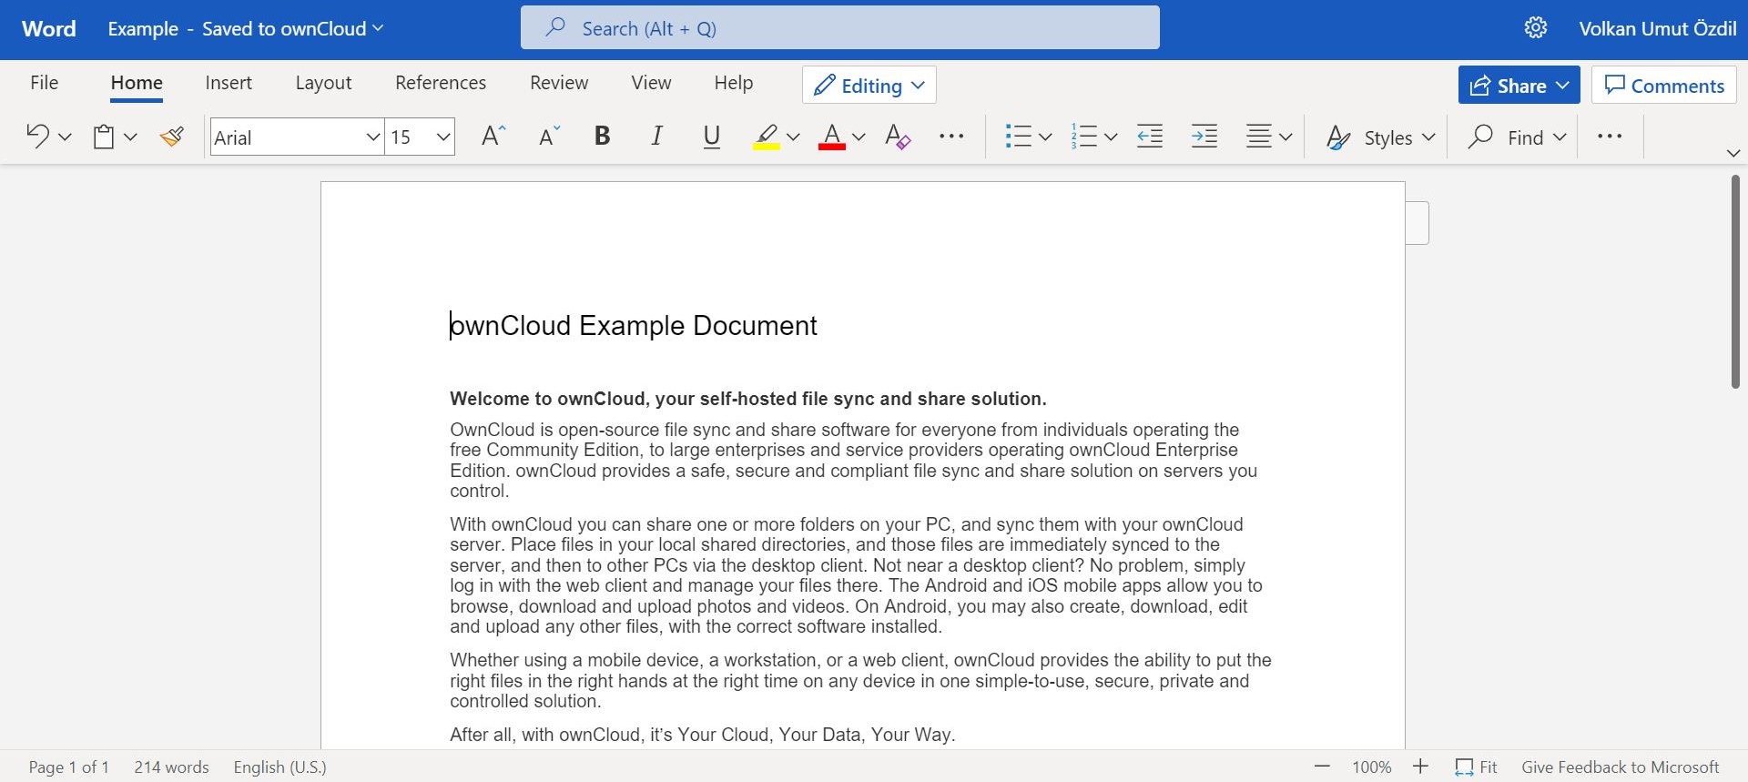Open the Help tab
This screenshot has height=782, width=1748.
click(733, 83)
